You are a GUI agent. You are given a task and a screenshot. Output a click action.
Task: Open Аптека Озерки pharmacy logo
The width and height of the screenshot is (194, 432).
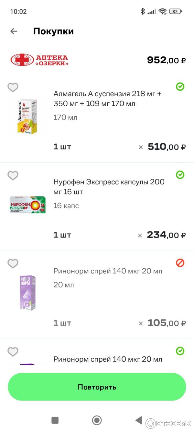tap(39, 60)
